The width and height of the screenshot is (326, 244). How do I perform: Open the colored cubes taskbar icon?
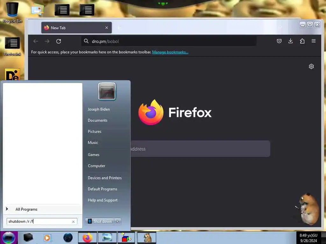(127, 238)
